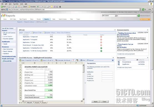154x107 pixels.
Task: Open IE Favorites star toolbar button
Action: coord(32,7)
